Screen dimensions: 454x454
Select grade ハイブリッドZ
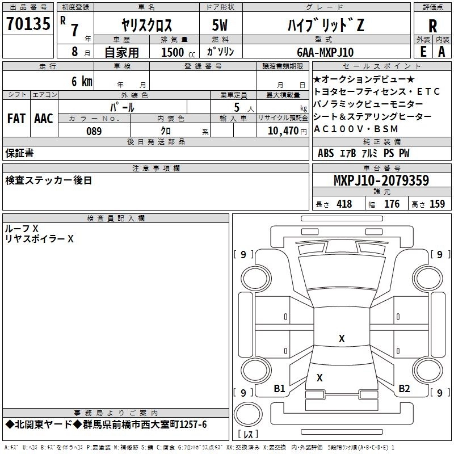coord(326,25)
